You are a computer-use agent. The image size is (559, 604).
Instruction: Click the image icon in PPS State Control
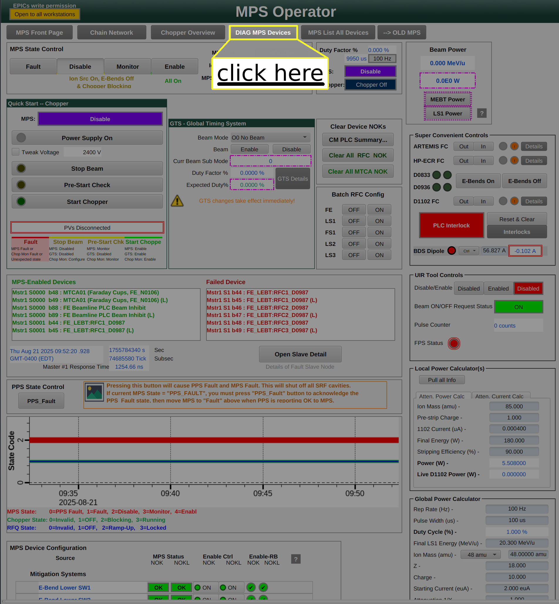click(94, 392)
